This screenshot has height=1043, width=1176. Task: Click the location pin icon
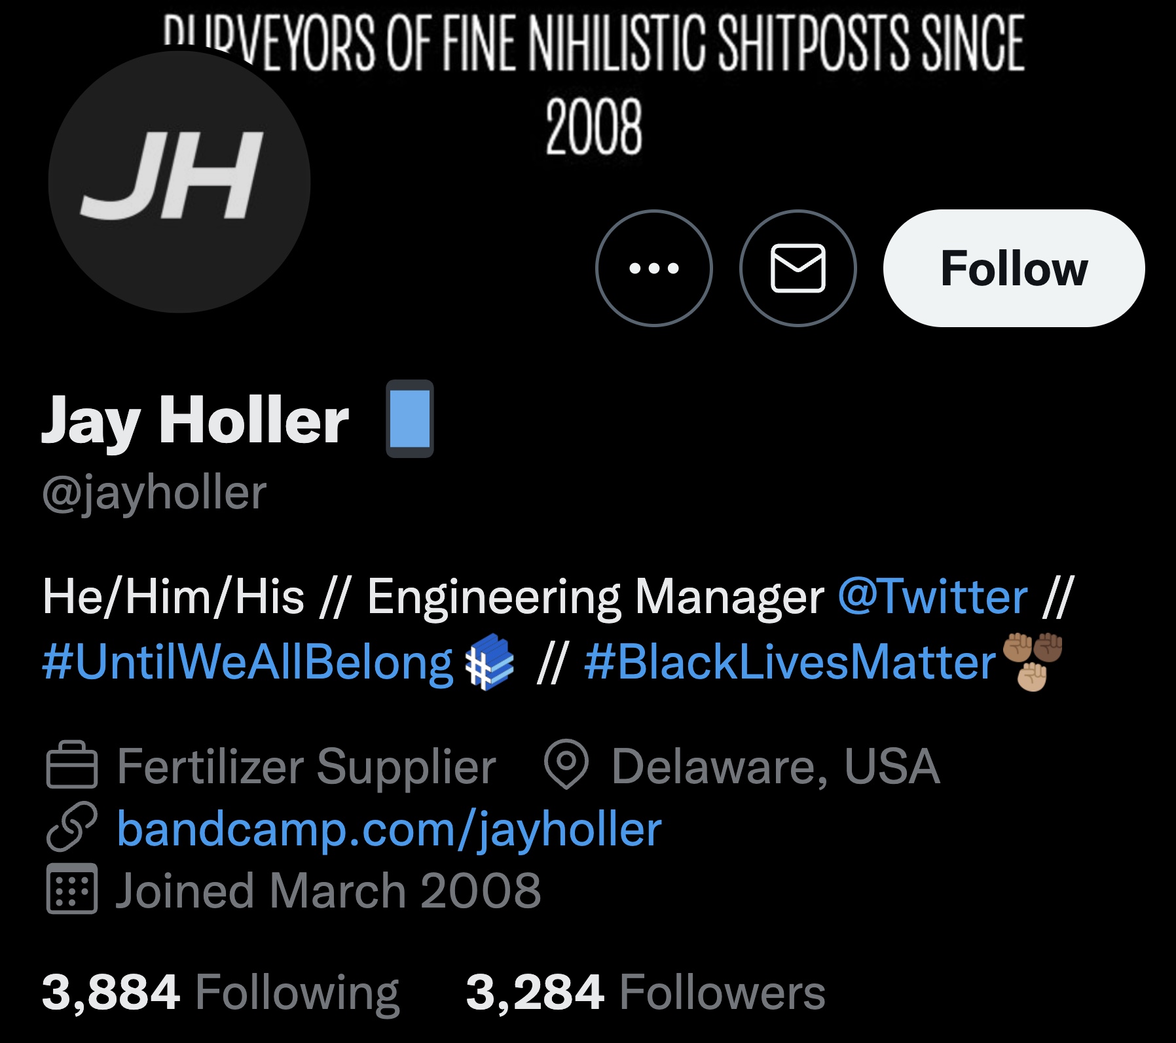pos(566,764)
